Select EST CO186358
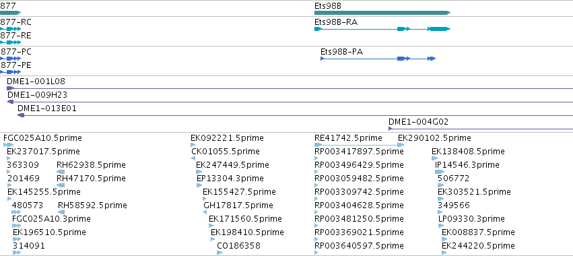This screenshot has width=573, height=256. 238,246
